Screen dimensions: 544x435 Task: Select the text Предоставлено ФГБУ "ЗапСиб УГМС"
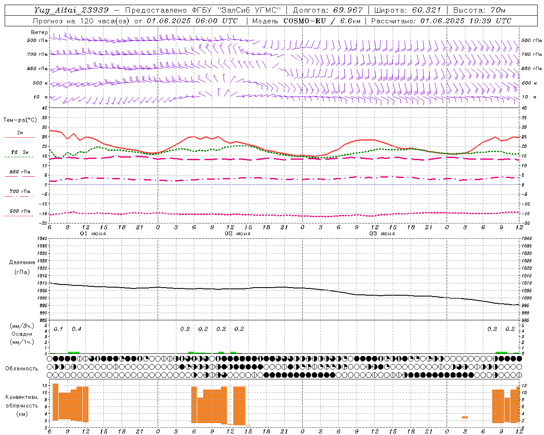click(203, 10)
